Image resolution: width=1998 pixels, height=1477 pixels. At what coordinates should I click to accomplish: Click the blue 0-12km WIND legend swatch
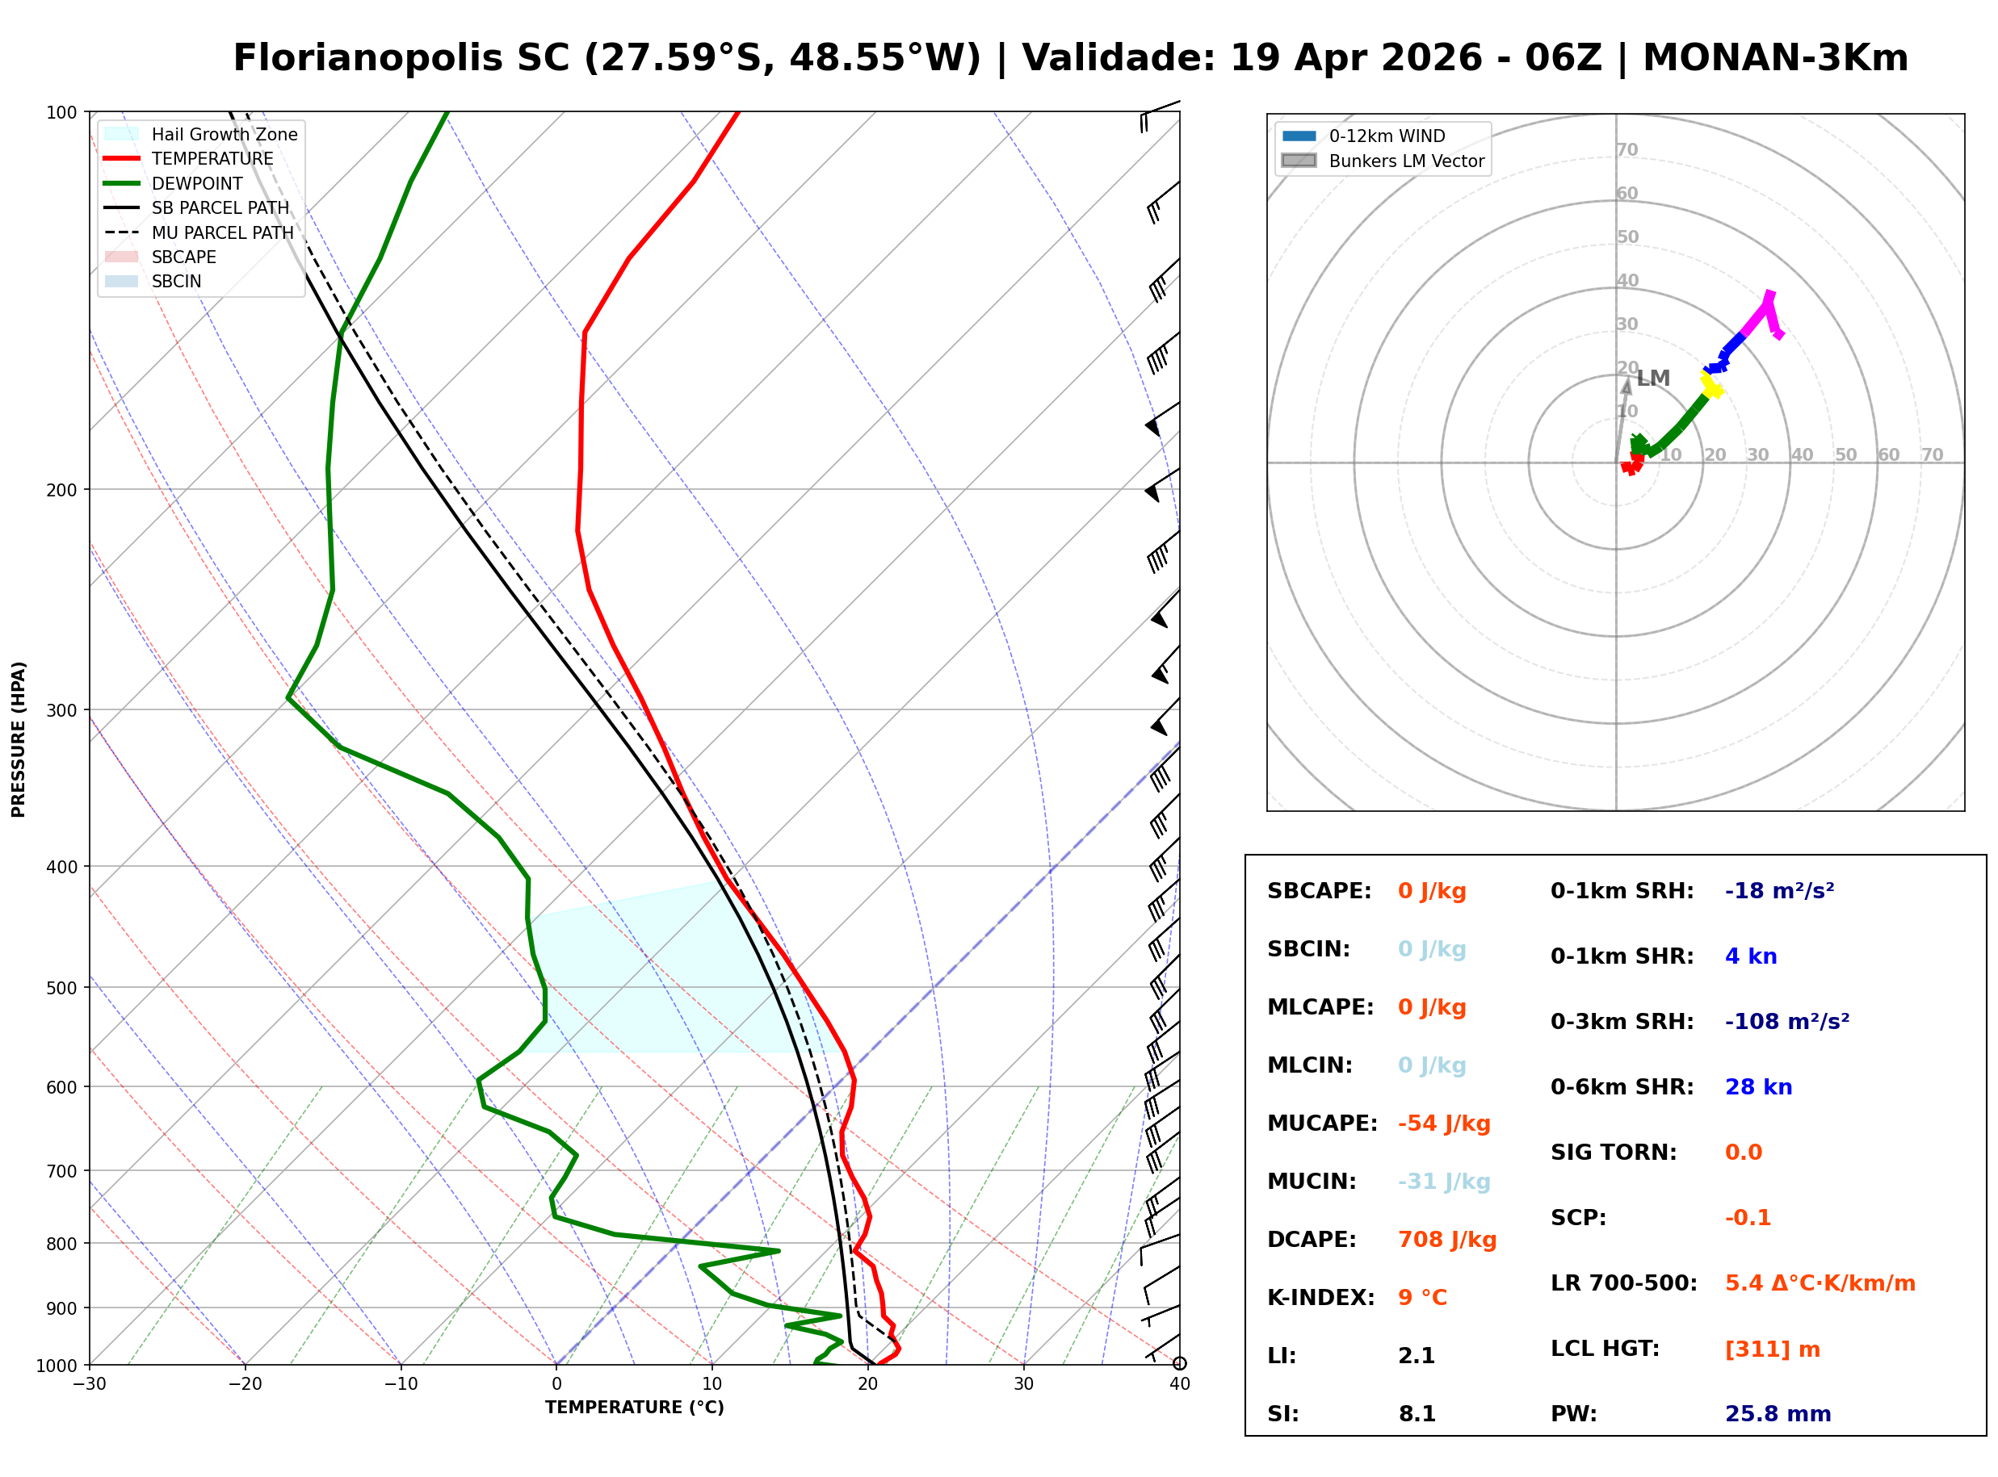point(1299,136)
